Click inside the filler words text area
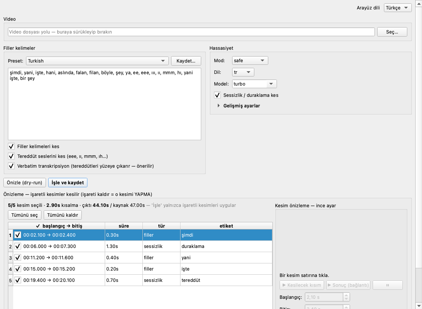Screen dimensions: 422x309 [x=104, y=104]
